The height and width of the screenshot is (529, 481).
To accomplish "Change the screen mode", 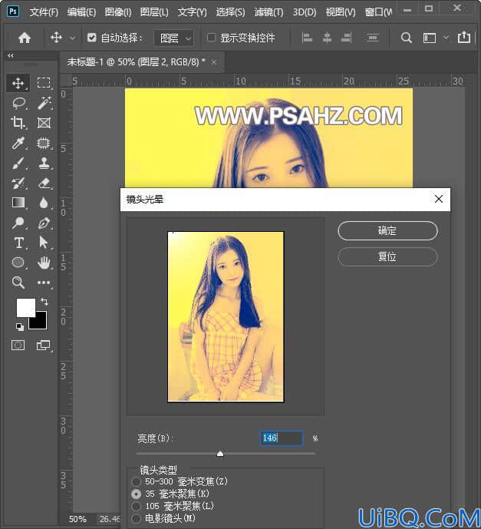I will pyautogui.click(x=44, y=345).
